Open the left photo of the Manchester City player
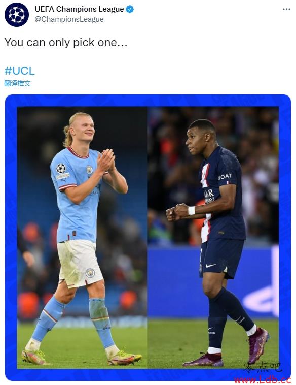Viewport: 296px width, 385px height. pyautogui.click(x=82, y=238)
